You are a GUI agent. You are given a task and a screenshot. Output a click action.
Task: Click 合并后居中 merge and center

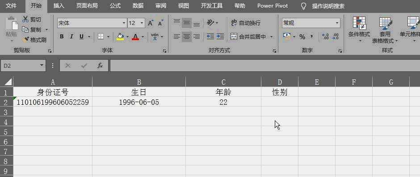click(x=248, y=37)
